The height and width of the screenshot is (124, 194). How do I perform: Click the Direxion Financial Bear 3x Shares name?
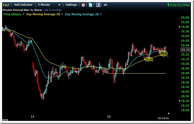pyautogui.click(x=22, y=10)
